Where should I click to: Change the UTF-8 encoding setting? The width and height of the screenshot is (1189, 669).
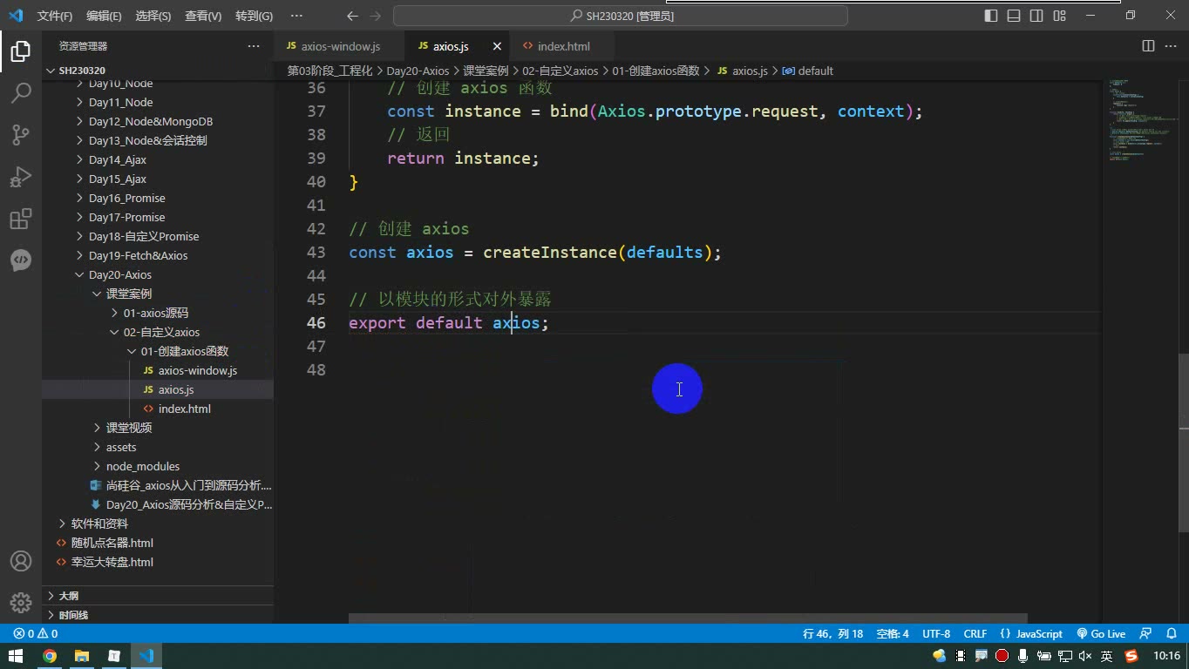pos(936,634)
